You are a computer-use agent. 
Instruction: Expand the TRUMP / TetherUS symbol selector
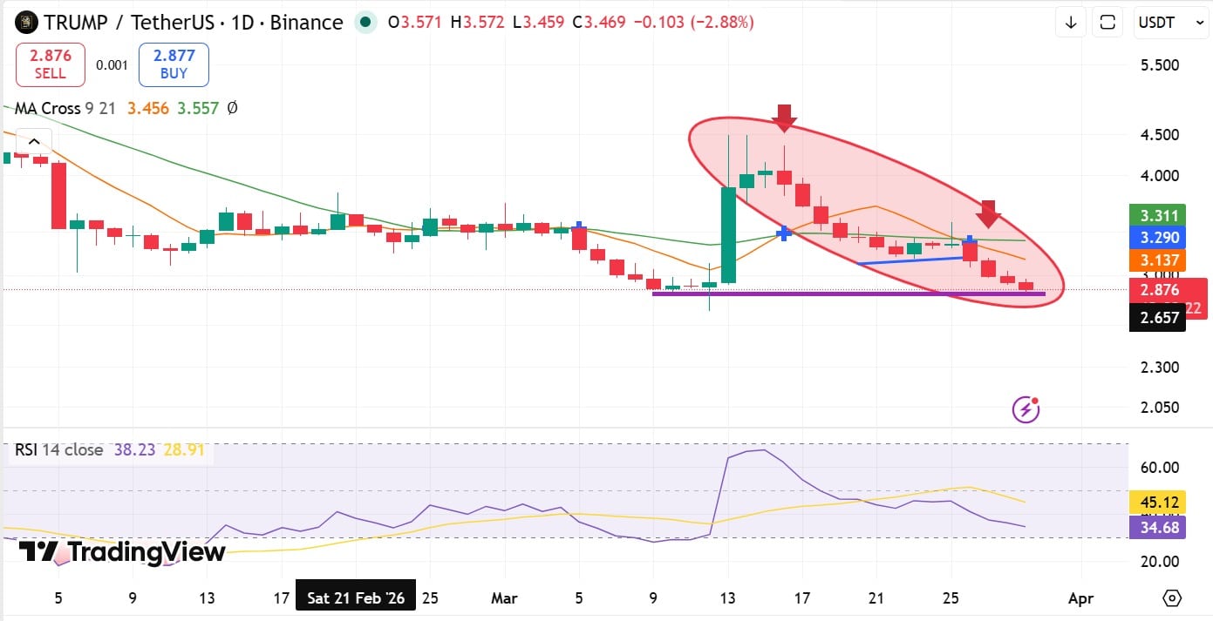[131, 22]
